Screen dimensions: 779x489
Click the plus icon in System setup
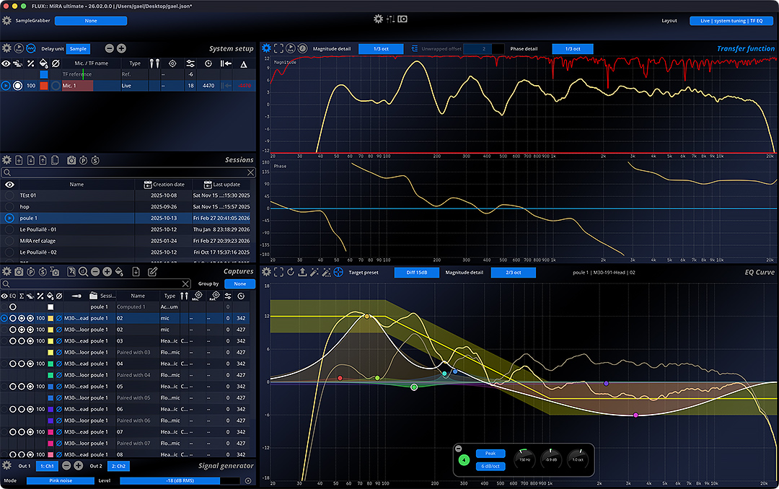click(121, 48)
